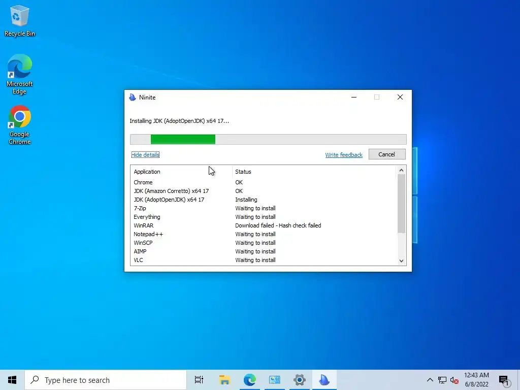Select the AIMP row
Screen dimensions: 520x390
pyautogui.click(x=264, y=251)
